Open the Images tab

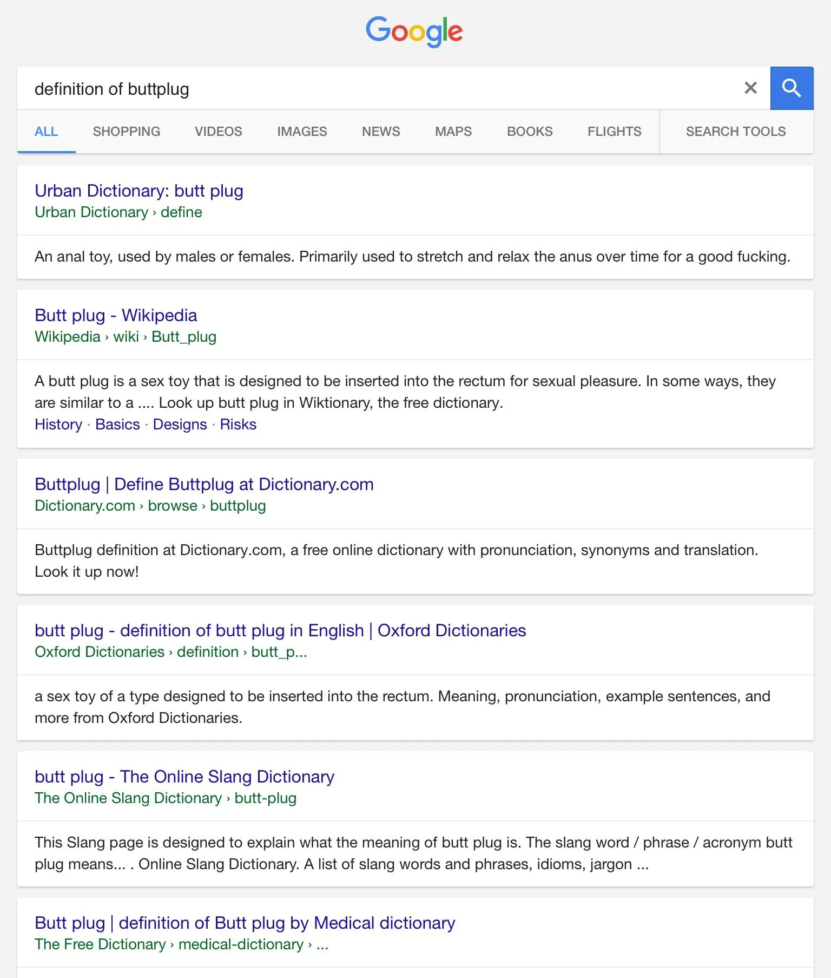point(302,132)
